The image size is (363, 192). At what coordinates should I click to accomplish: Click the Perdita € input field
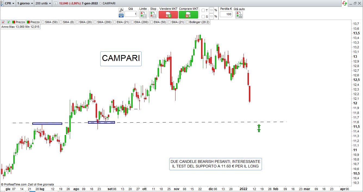[x=226, y=14]
